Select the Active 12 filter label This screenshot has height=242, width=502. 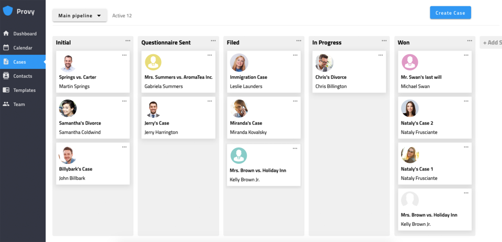tap(122, 16)
